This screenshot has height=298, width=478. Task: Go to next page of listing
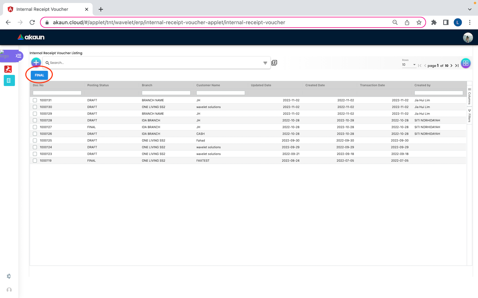[451, 66]
